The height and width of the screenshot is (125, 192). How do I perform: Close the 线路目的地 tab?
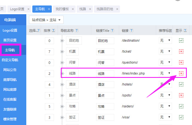click(117, 9)
